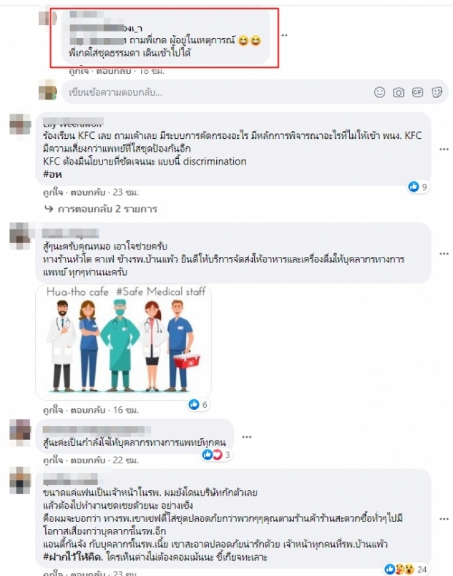The height and width of the screenshot is (576, 453).
Task: Click the reply text input field
Action: tap(216, 92)
